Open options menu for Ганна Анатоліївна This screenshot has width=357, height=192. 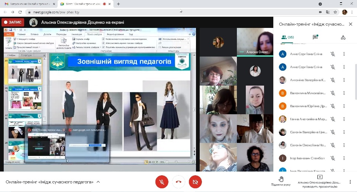click(x=344, y=119)
